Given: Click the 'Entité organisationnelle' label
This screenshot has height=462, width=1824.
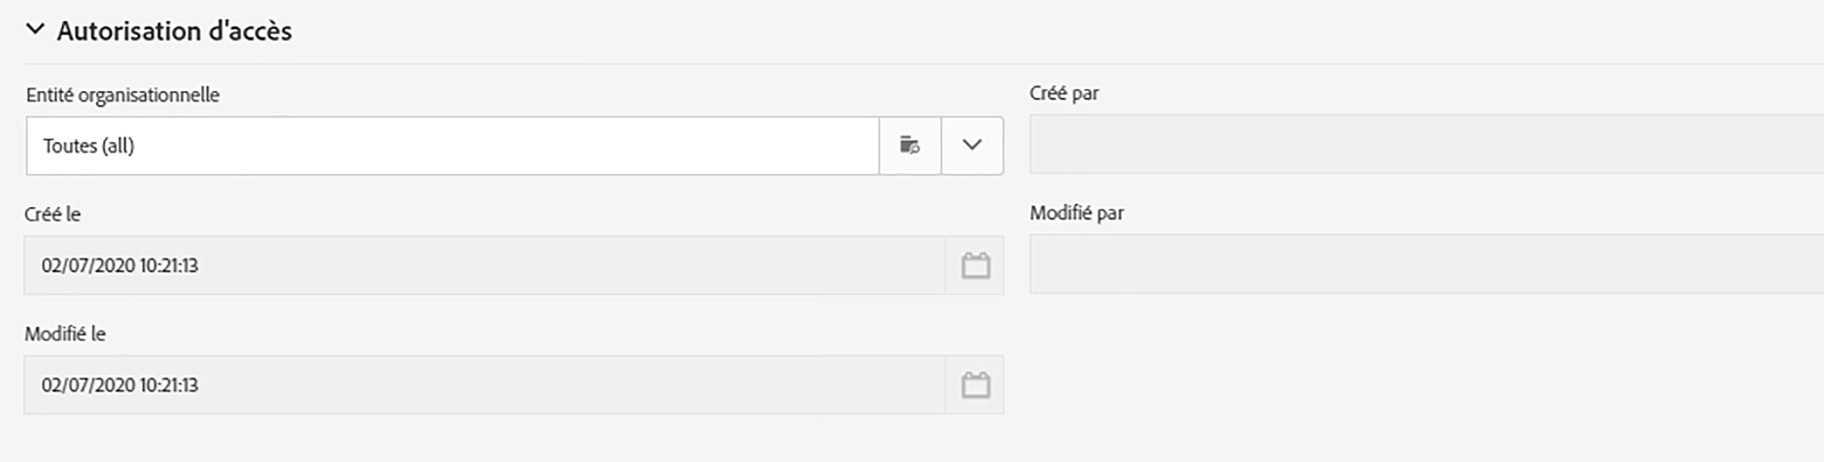Looking at the screenshot, I should click(123, 95).
